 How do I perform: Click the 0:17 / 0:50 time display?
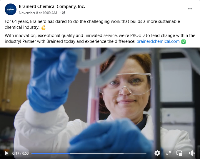pos(20,153)
